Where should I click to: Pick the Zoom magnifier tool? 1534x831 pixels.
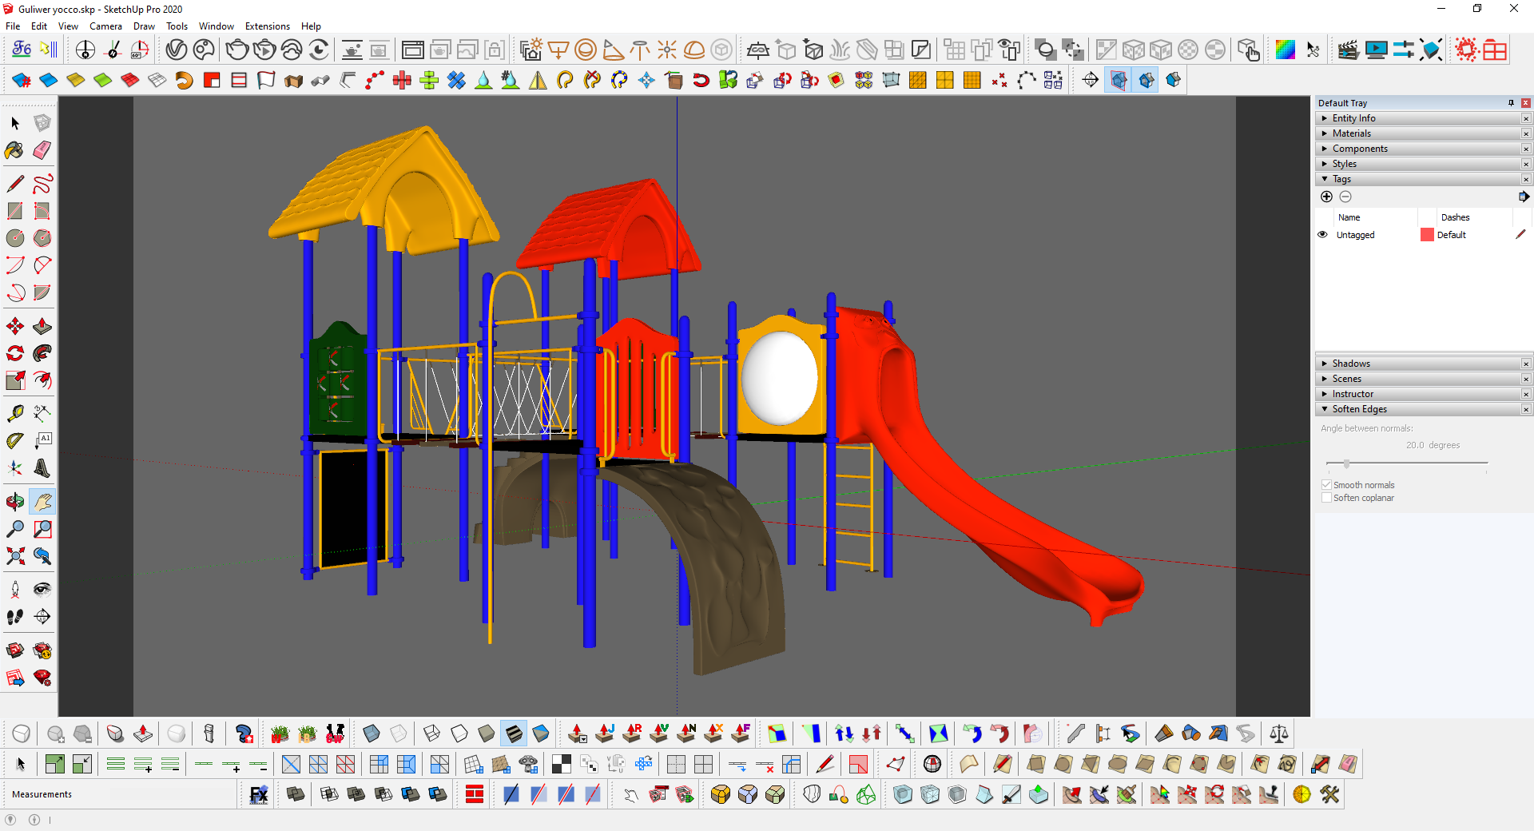tap(15, 529)
